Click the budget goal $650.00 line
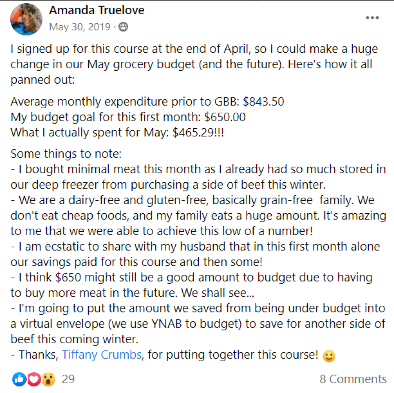Image resolution: width=394 pixels, height=393 pixels. pyautogui.click(x=128, y=117)
